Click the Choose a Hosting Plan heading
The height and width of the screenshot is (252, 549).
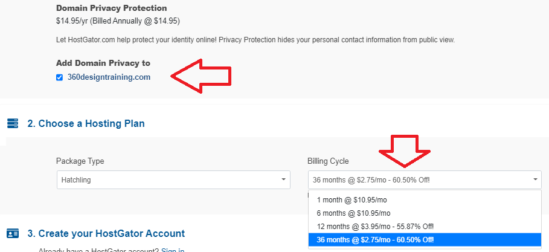(86, 123)
